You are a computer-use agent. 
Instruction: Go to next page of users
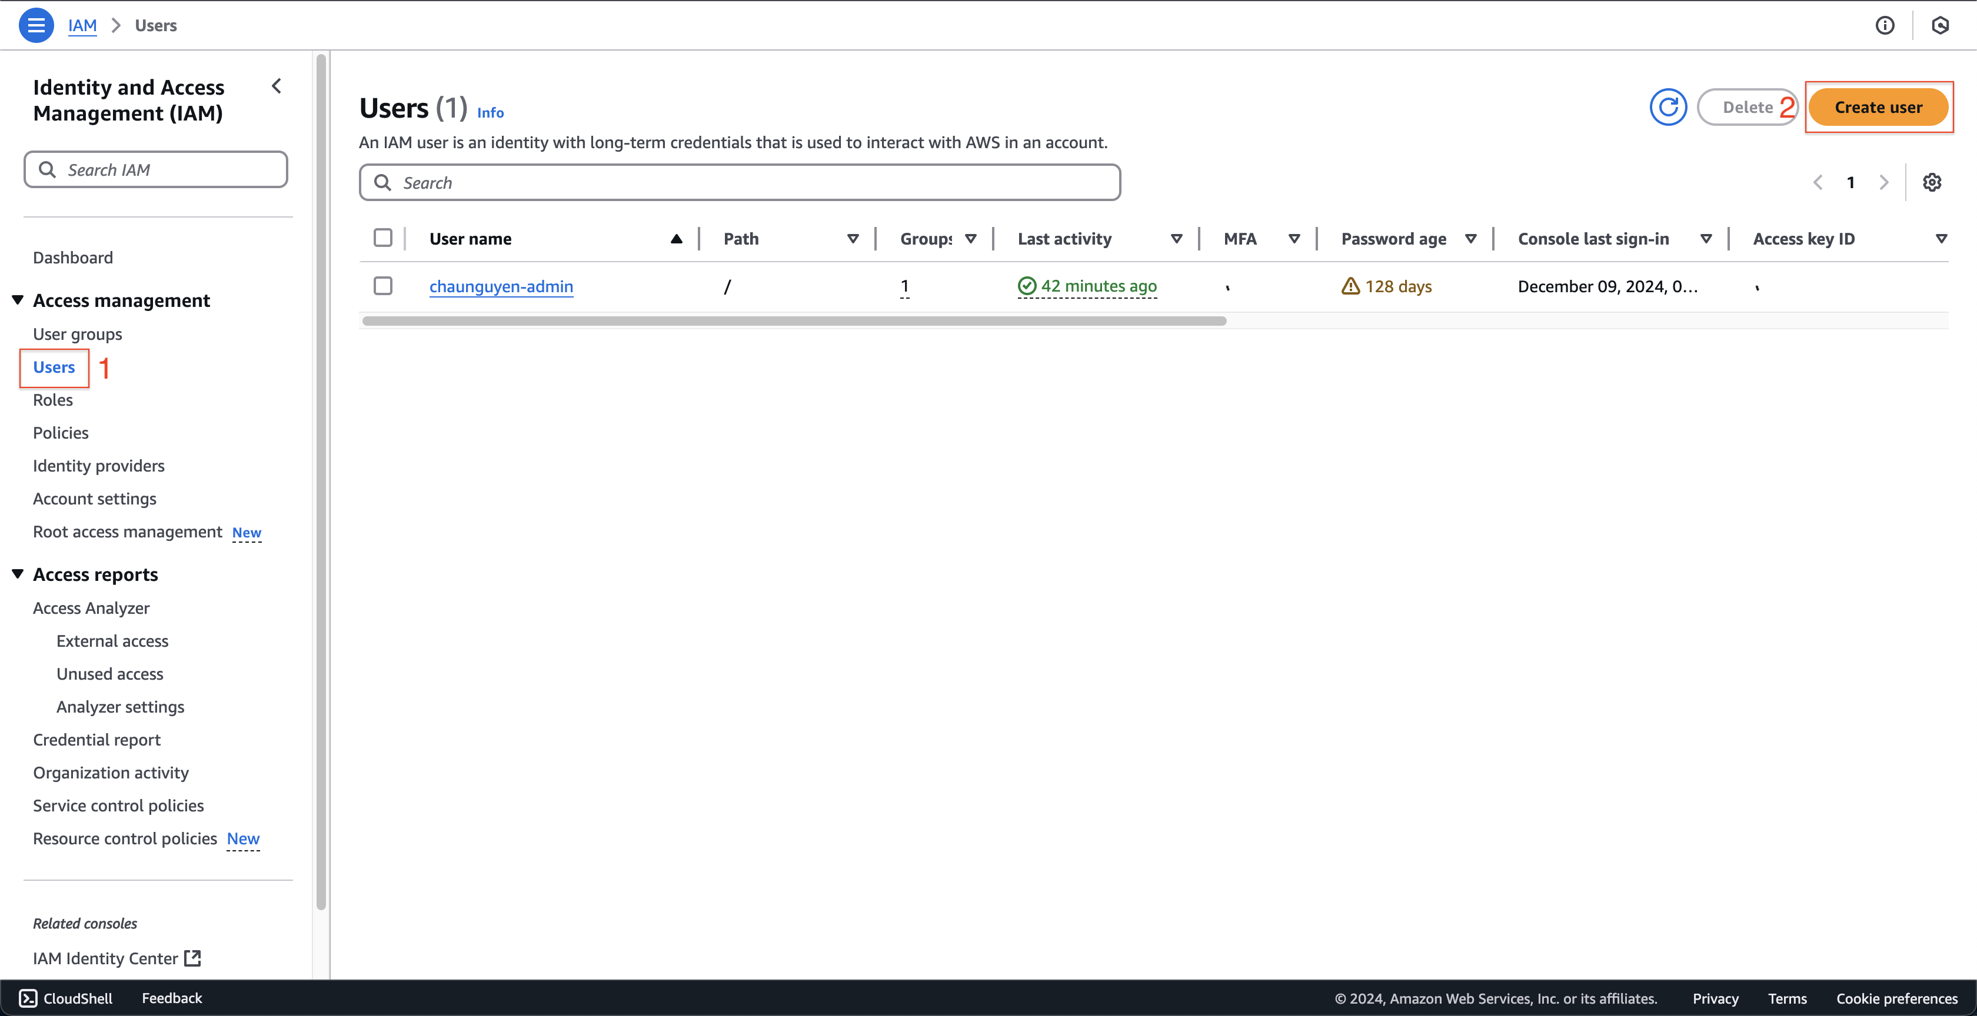click(1883, 182)
